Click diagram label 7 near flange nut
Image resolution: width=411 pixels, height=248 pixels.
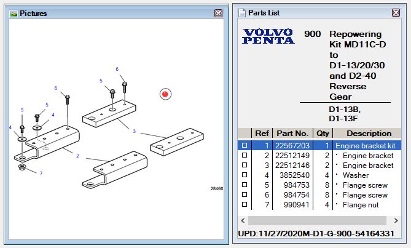41,173
